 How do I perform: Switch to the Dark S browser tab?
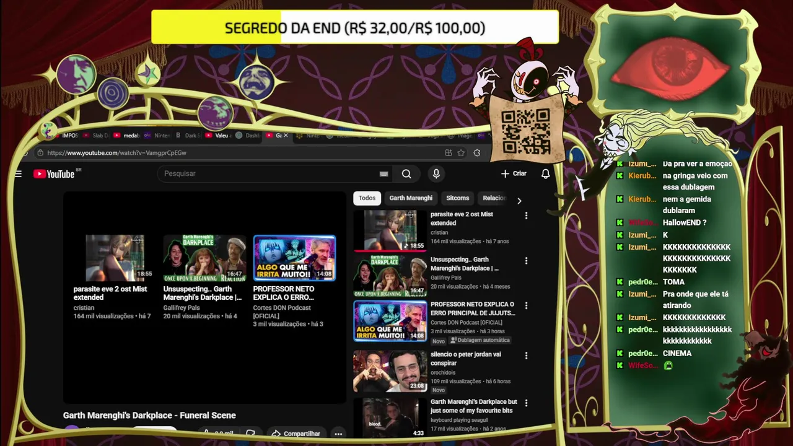tap(189, 135)
